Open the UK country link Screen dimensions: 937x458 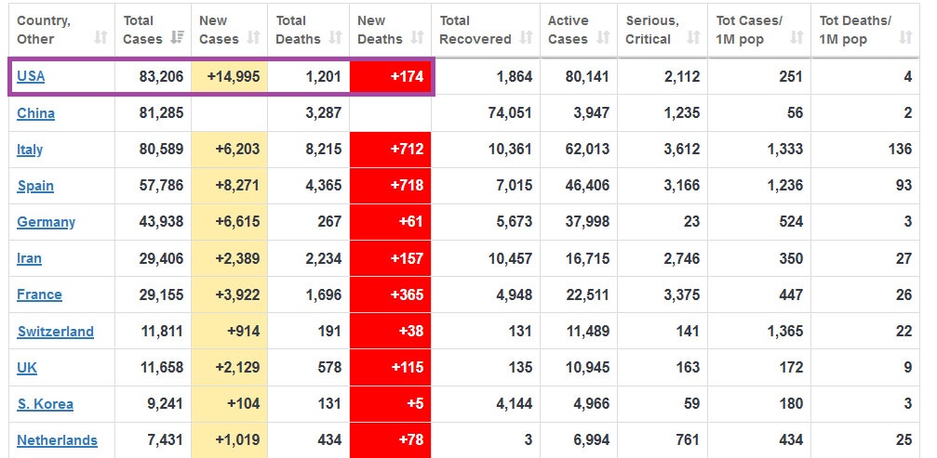click(x=27, y=367)
